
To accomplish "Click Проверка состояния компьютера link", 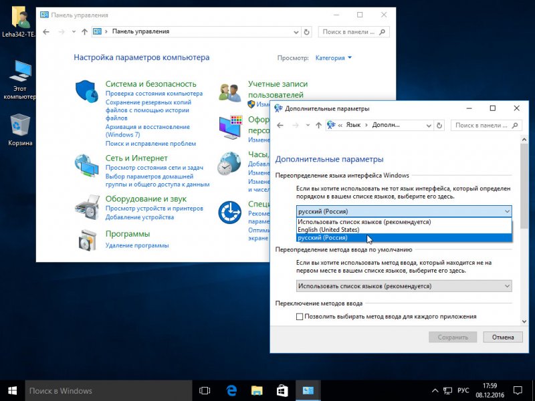I will coord(154,94).
